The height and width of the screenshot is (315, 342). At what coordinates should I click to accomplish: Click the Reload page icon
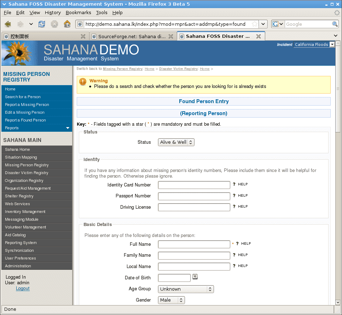coord(42,24)
